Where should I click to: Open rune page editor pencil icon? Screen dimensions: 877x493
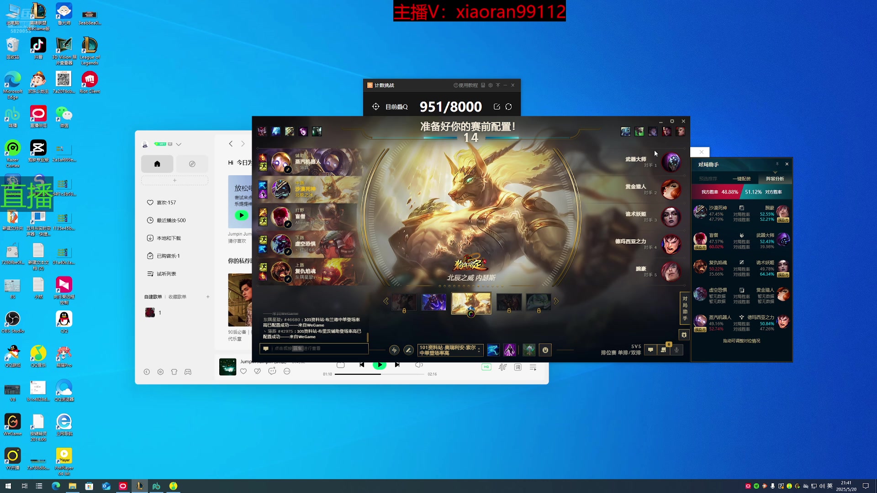(x=409, y=350)
